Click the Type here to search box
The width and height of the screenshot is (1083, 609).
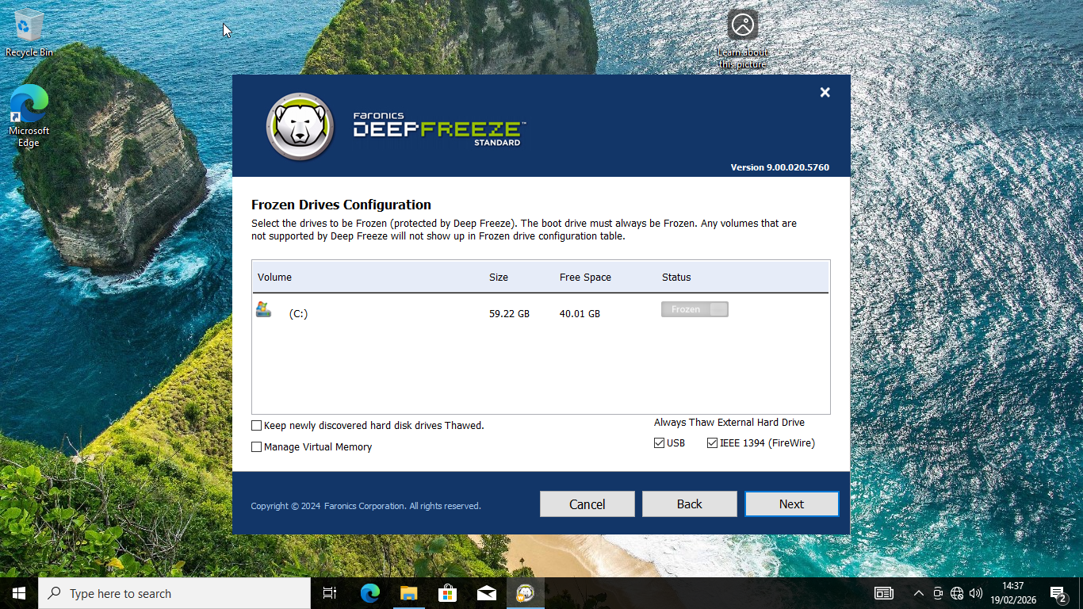(174, 593)
